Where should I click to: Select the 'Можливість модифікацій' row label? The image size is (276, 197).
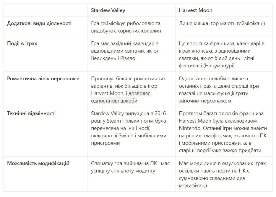click(x=38, y=163)
